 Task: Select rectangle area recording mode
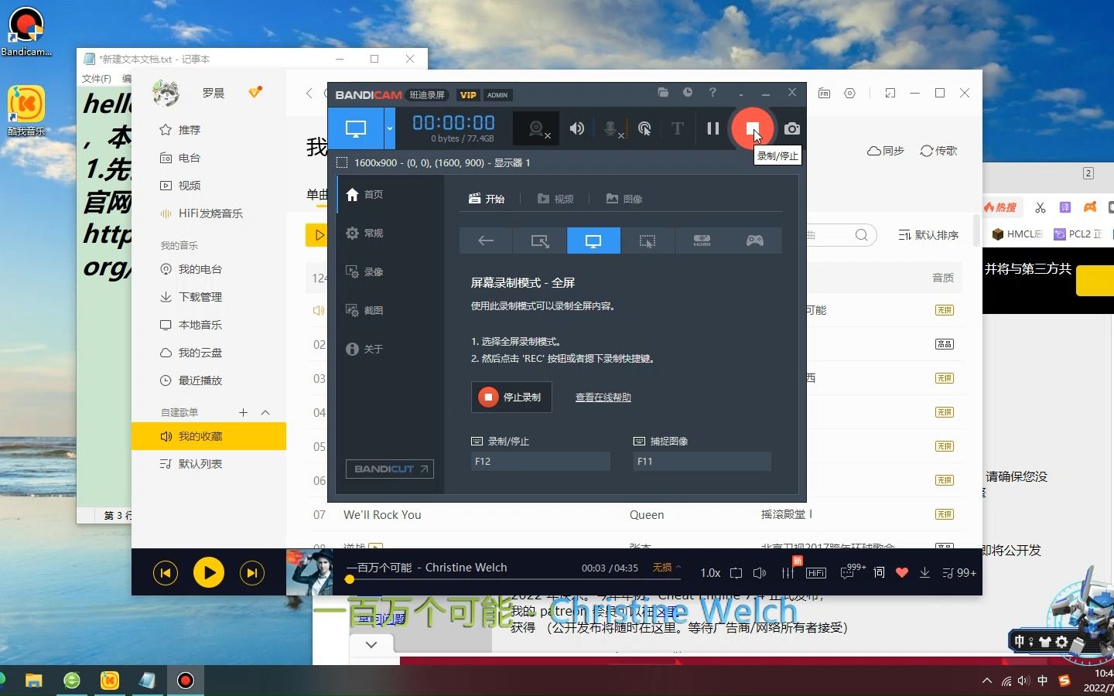[x=540, y=241]
